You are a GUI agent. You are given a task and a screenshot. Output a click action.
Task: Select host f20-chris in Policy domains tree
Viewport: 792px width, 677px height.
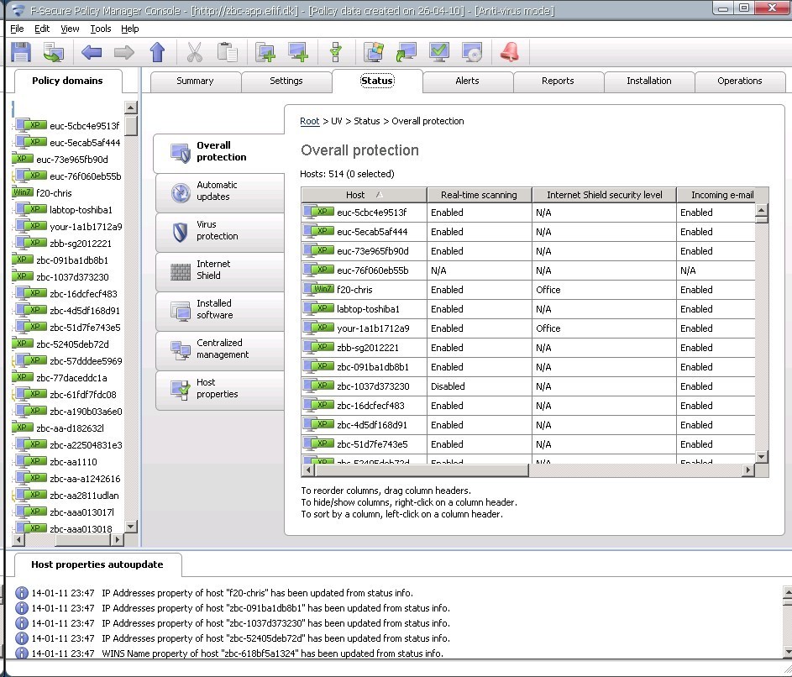tap(54, 193)
